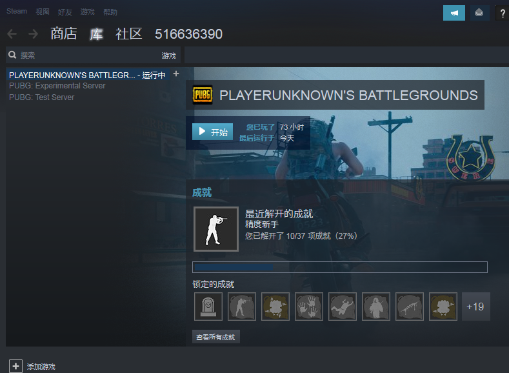Open the Steam menu
The image size is (509, 373).
[x=17, y=12]
